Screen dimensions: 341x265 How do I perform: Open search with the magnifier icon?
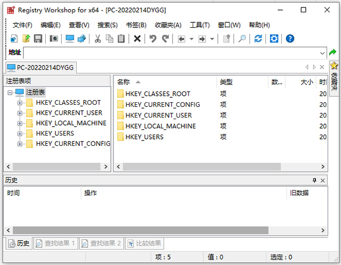(242, 38)
